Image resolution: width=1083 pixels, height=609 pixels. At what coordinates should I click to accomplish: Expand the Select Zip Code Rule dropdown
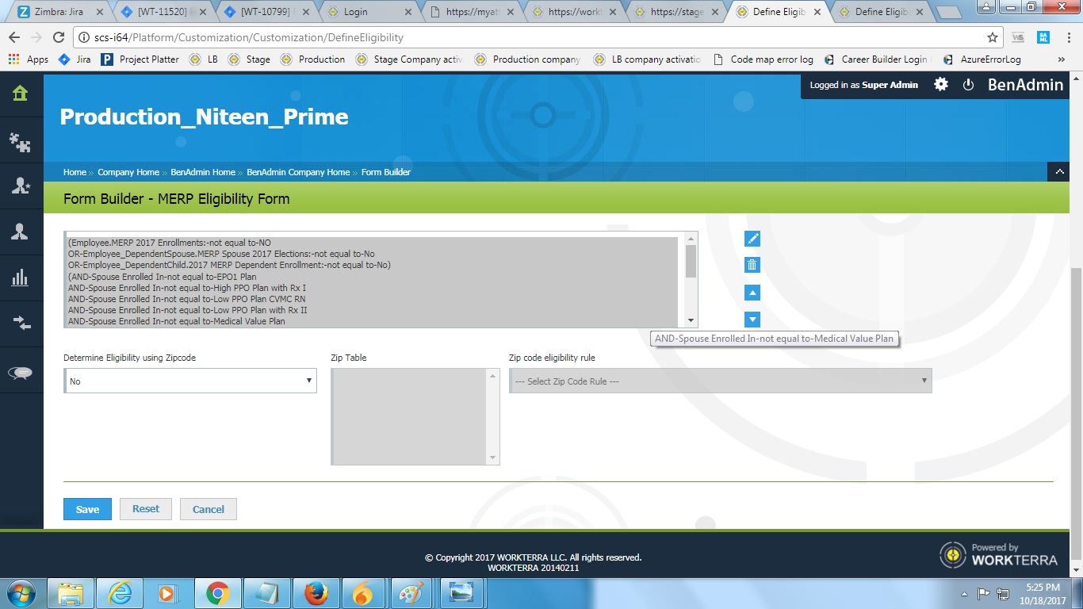coord(720,381)
